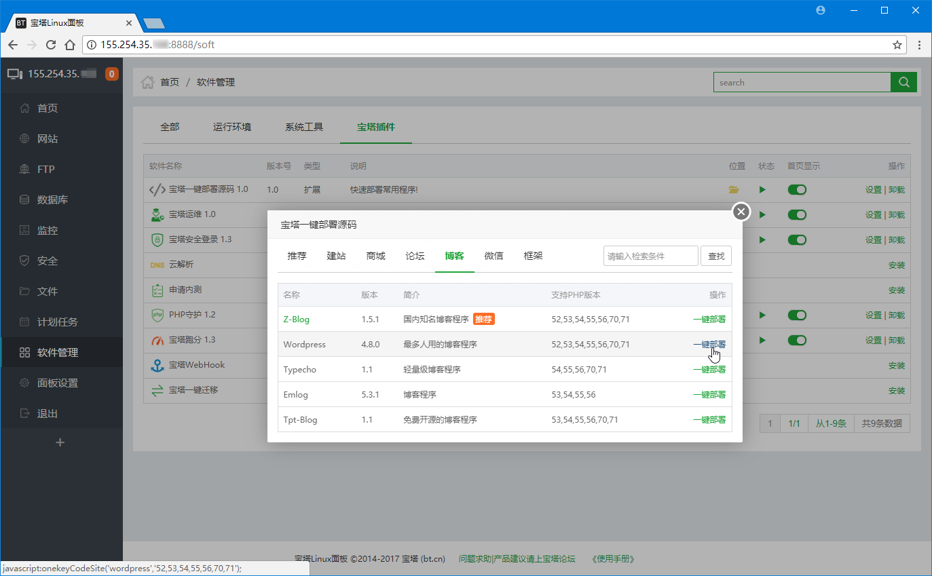Bookmark page with star icon
Screen dimensions: 932x576
tap(897, 45)
